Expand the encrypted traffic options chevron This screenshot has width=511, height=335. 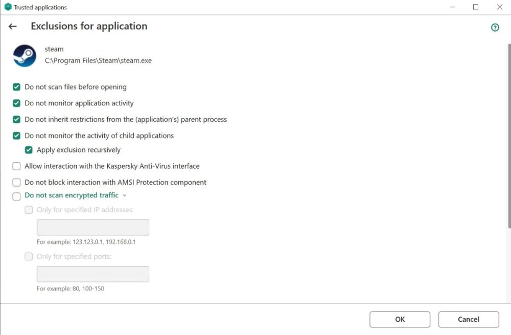pos(124,195)
